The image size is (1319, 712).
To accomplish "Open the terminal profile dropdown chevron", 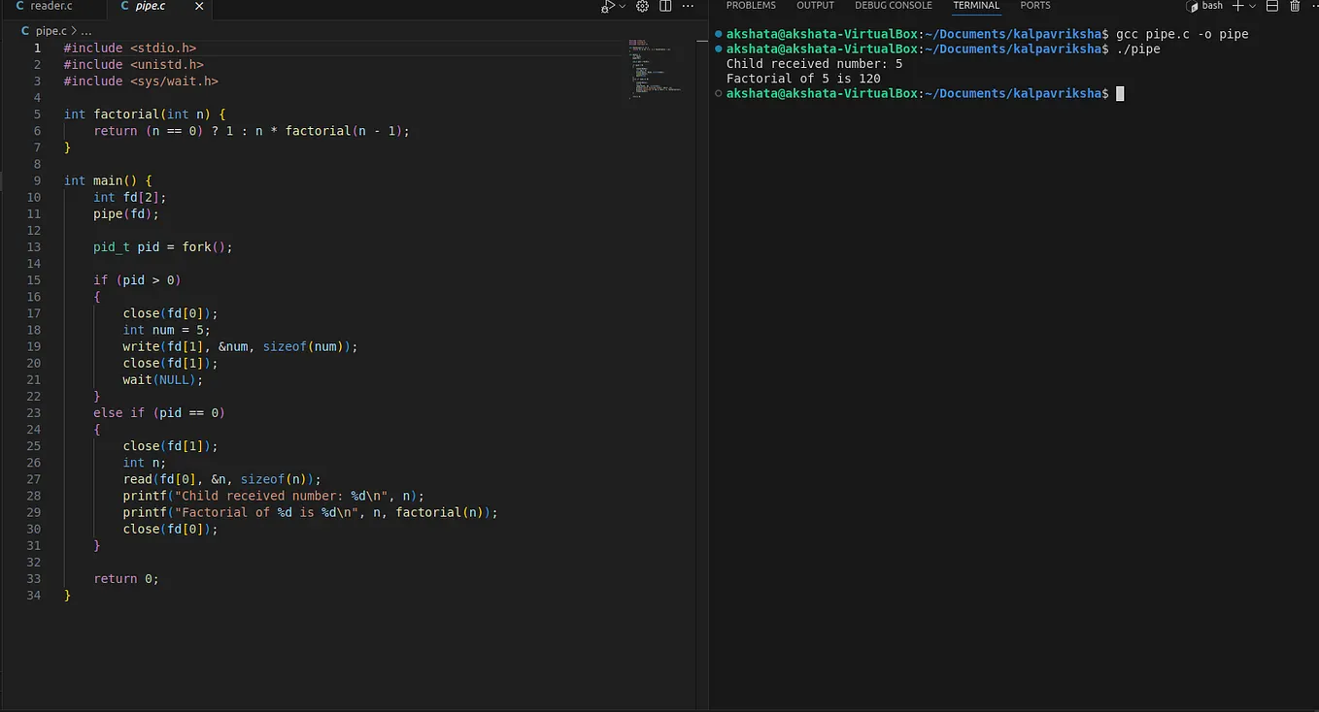I will click(x=1251, y=7).
